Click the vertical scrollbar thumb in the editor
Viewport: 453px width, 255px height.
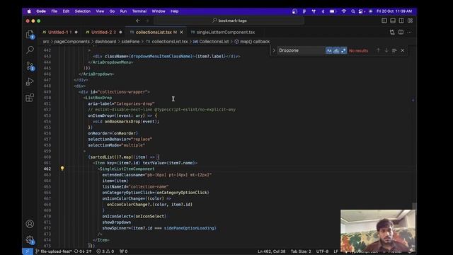tap(415, 205)
